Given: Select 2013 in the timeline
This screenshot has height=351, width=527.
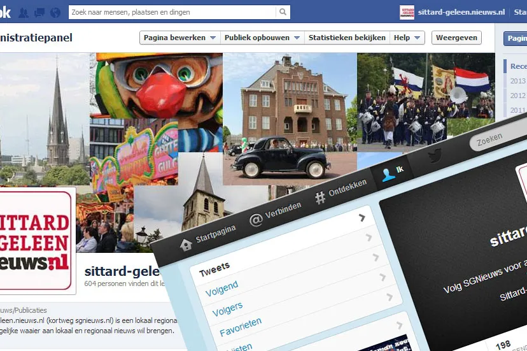Looking at the screenshot, I should [x=517, y=81].
